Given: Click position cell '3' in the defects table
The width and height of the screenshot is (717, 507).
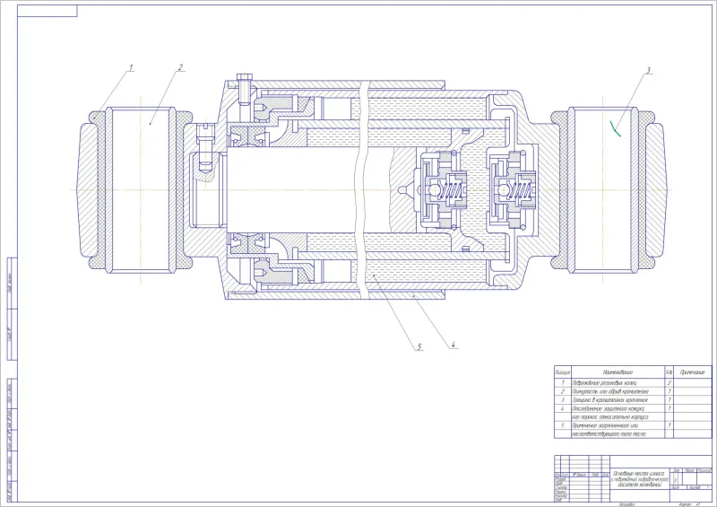Looking at the screenshot, I should [x=563, y=400].
